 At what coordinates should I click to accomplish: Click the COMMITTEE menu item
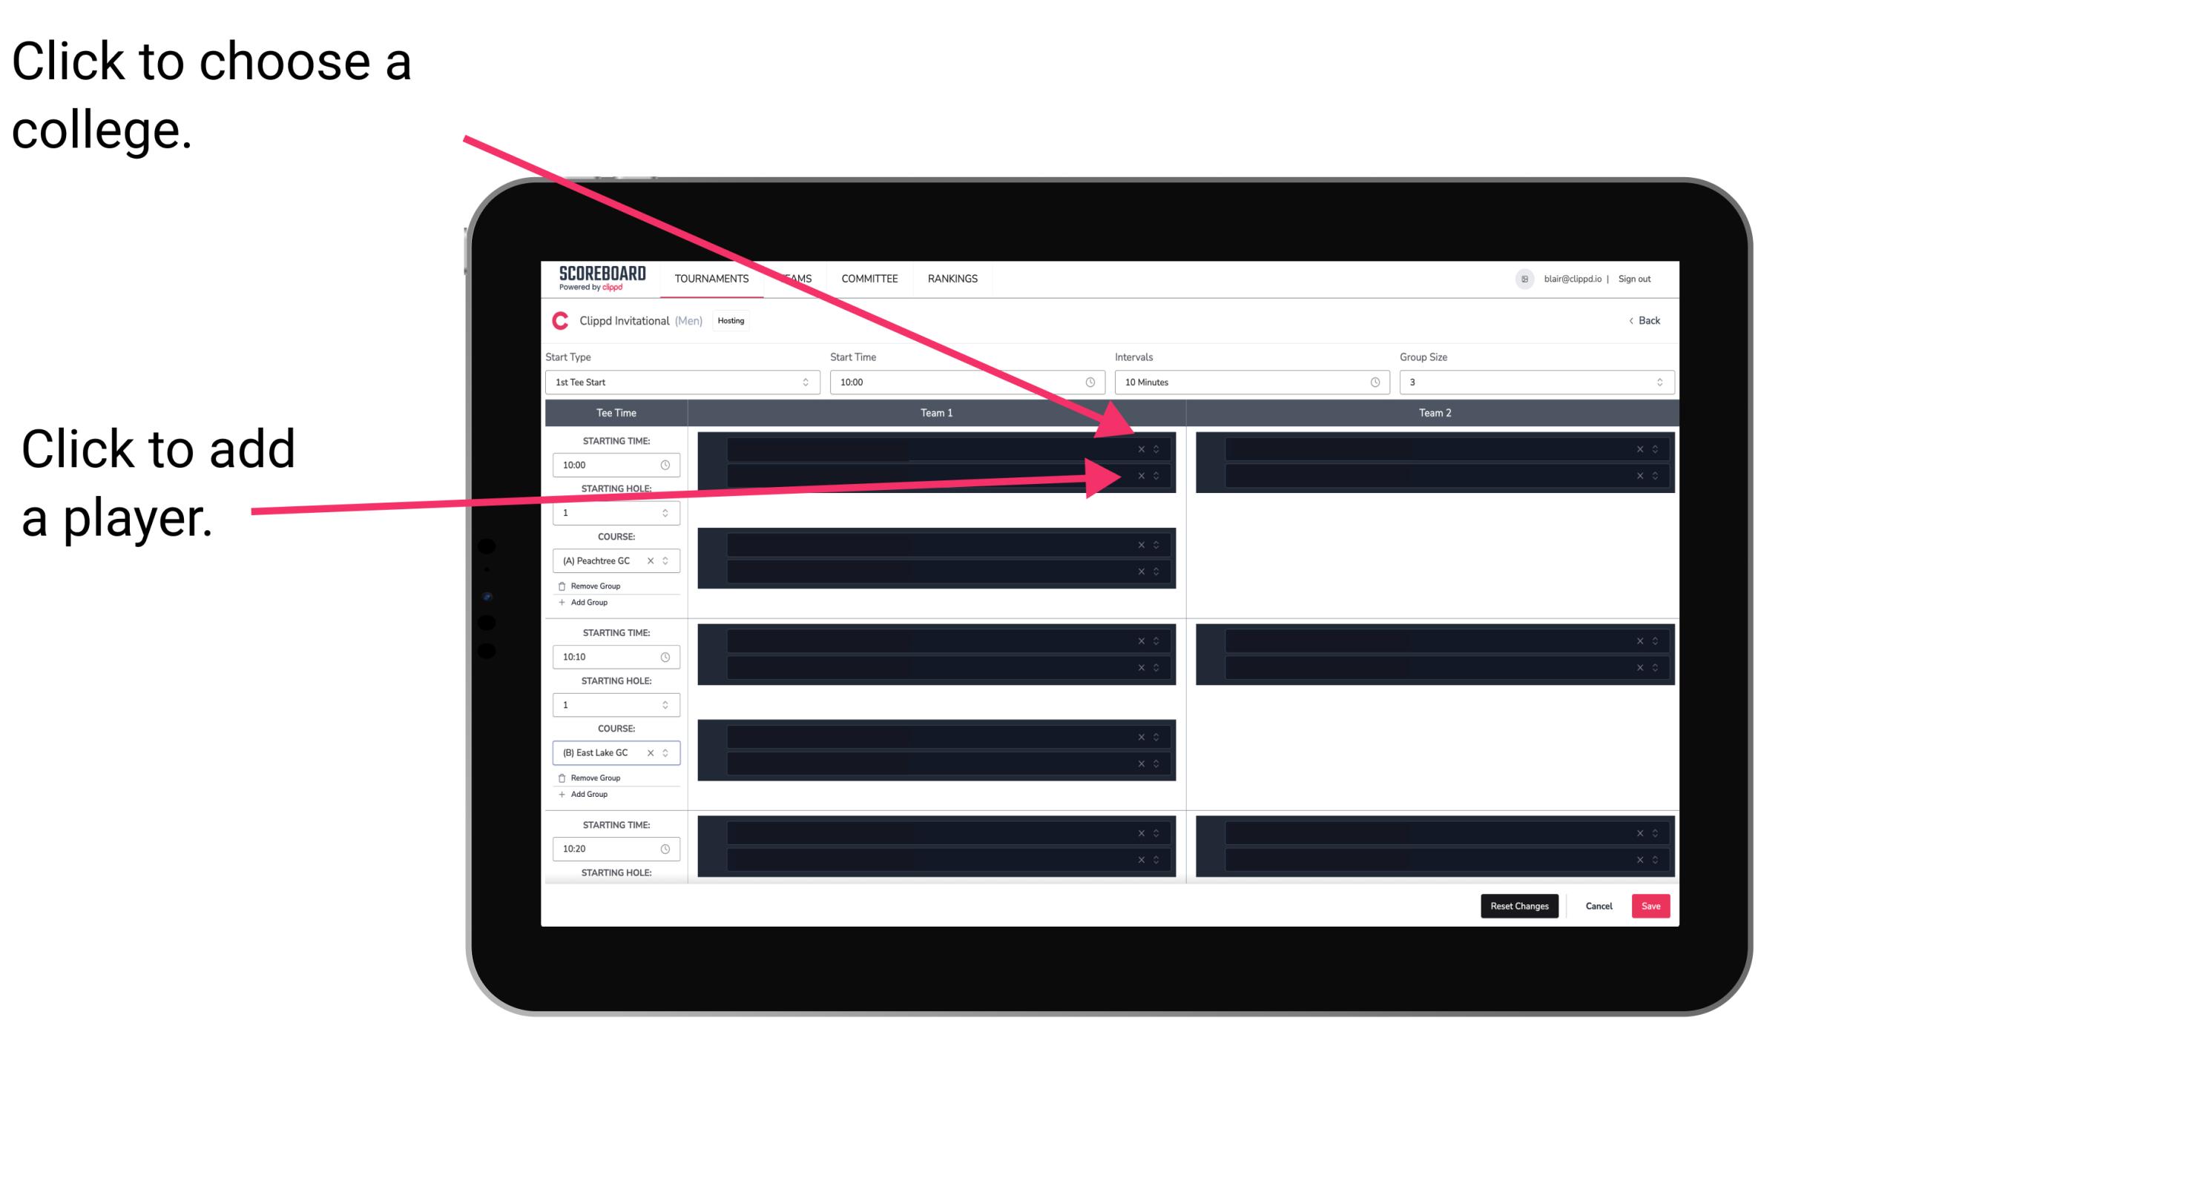pos(870,281)
